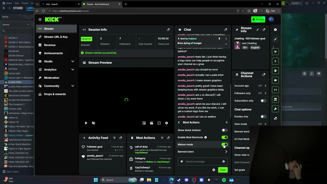
Task: Click the broadcast signal sidebar widget icon
Action: (275, 90)
